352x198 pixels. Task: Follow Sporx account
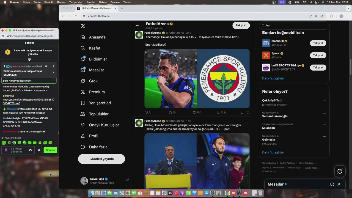(318, 55)
